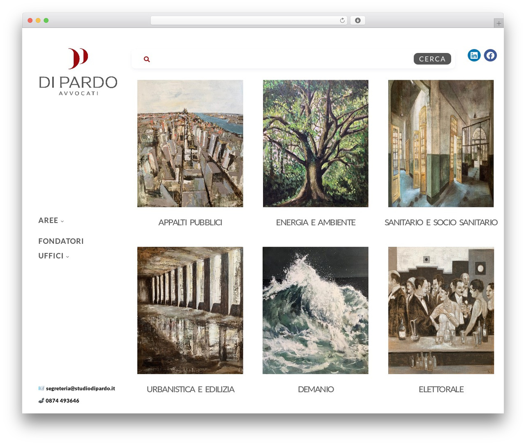Viewport: 526px width, 445px height.
Task: Select the cityscape painting for Appalti Pubblici
Action: point(190,143)
